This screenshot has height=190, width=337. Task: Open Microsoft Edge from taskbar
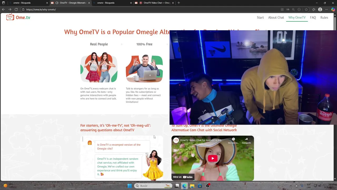[x=184, y=186]
